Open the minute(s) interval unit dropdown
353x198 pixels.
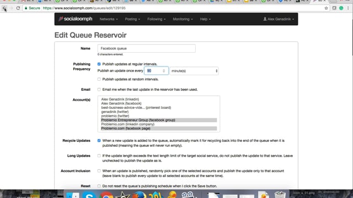coord(194,71)
